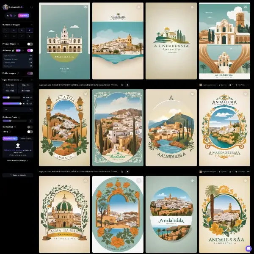Screen dimensions: 254x254
Task: Switch to the Image Prompt tab
Action: coord(26,138)
